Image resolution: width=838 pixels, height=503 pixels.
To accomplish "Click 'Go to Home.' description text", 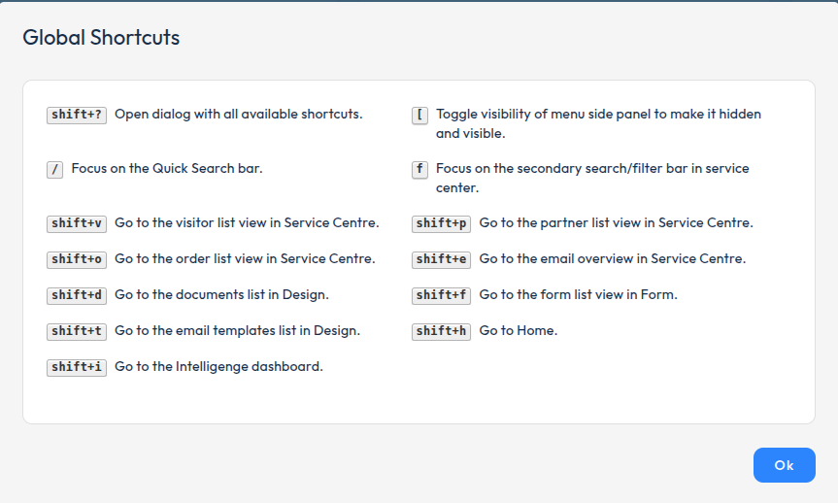I will [518, 331].
